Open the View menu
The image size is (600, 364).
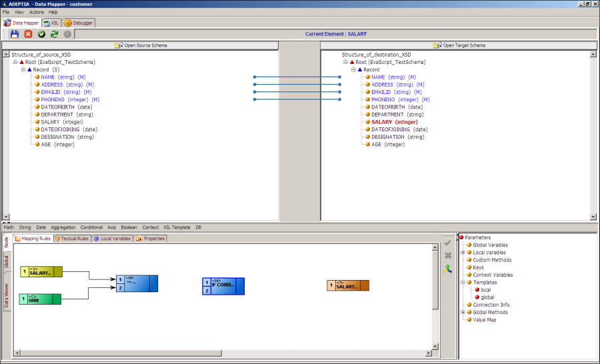[19, 12]
